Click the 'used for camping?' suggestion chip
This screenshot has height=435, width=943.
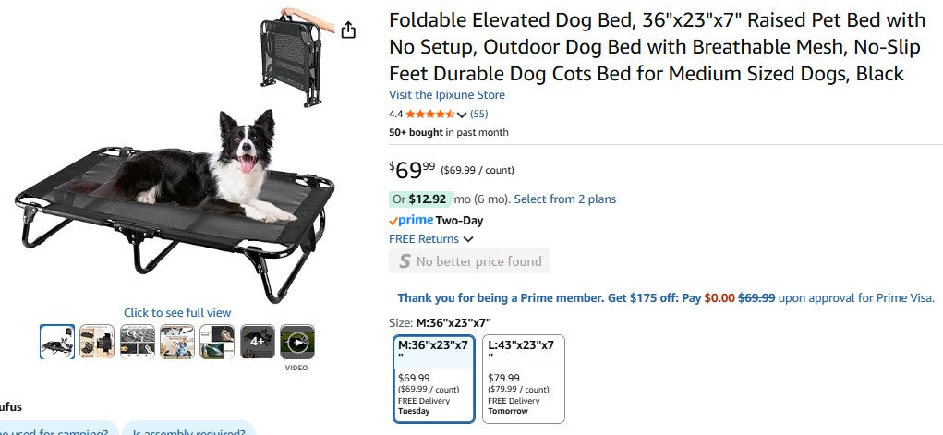(x=55, y=429)
